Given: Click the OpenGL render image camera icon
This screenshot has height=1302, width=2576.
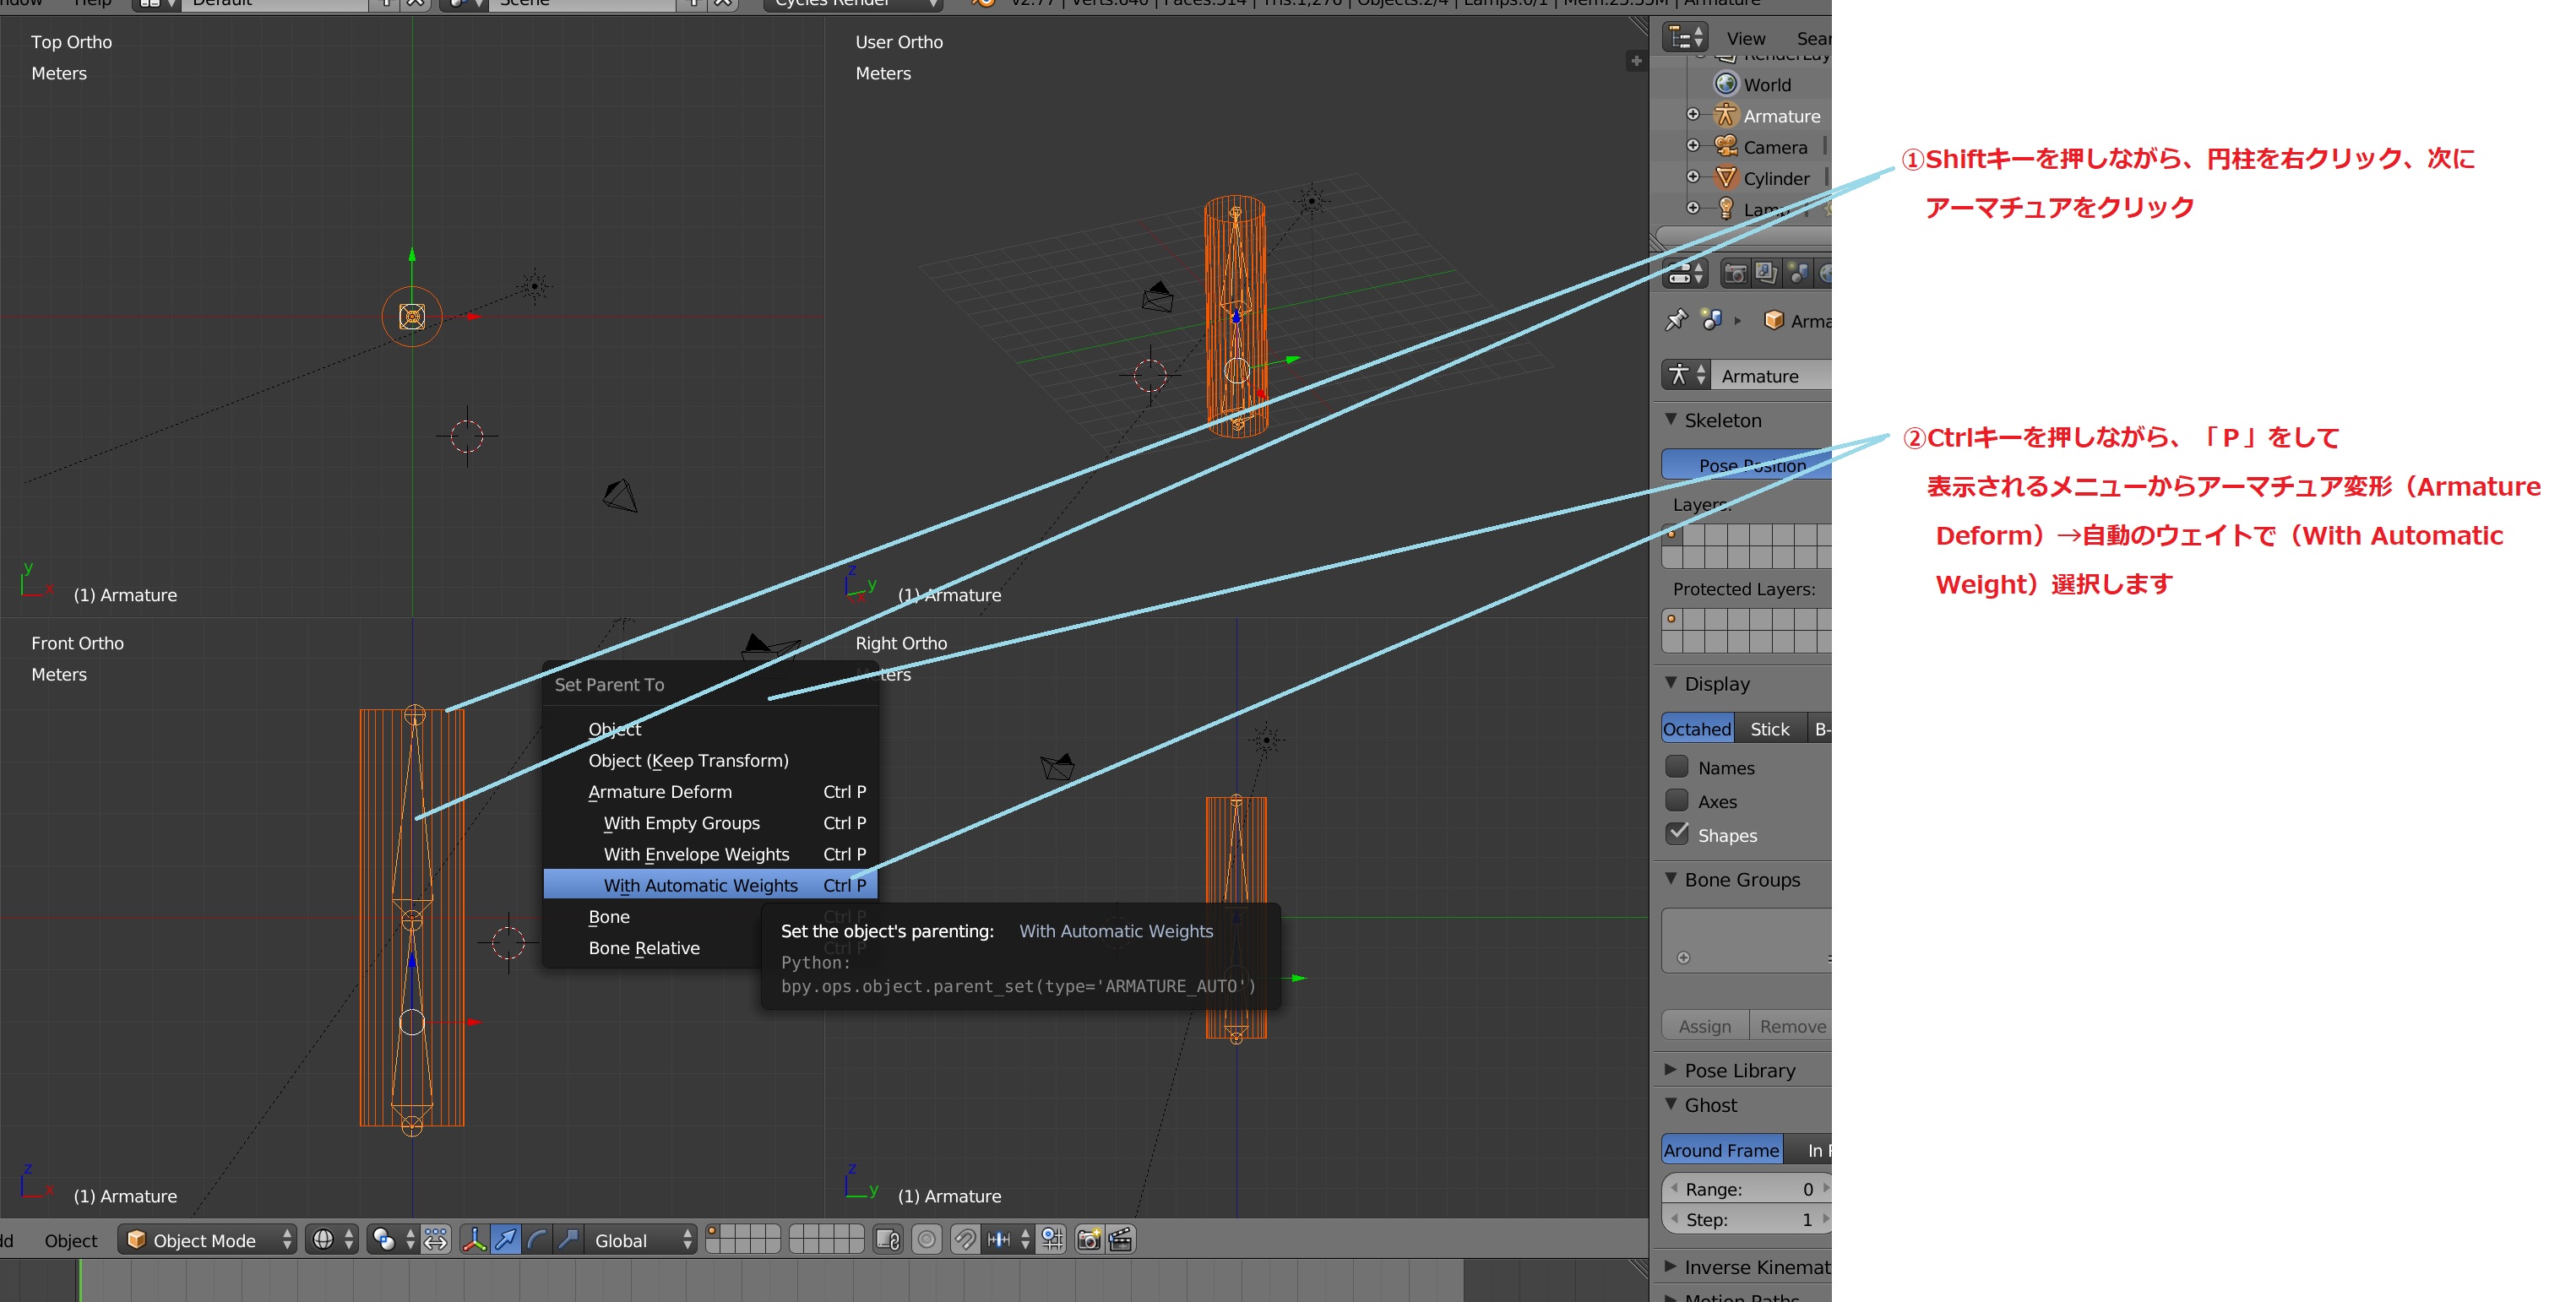Looking at the screenshot, I should 1089,1240.
